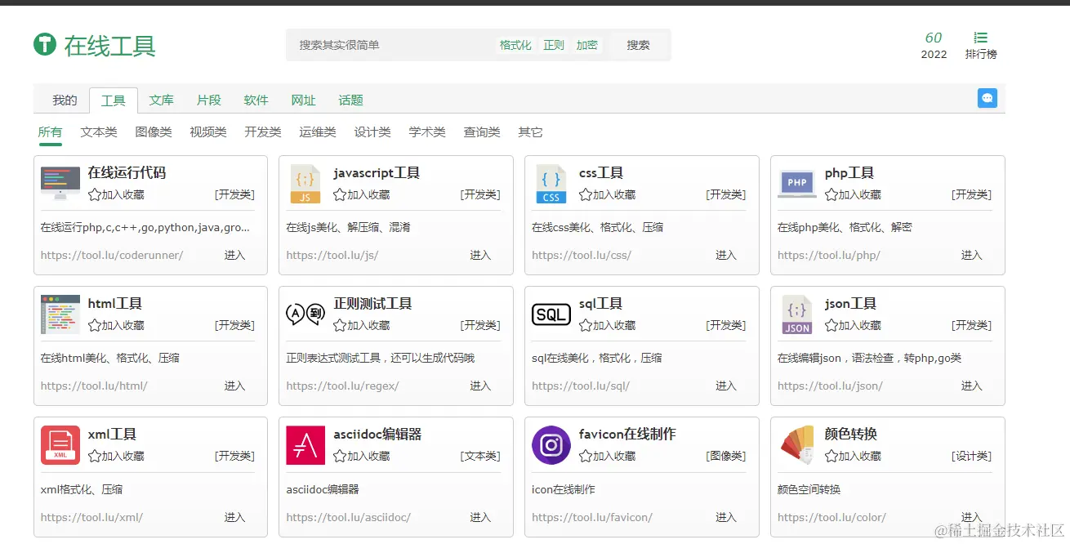1070x544 pixels.
Task: Click the 正则 quick search link
Action: pyautogui.click(x=554, y=45)
